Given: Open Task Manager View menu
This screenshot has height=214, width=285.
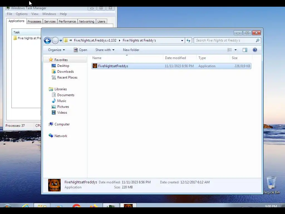Looking at the screenshot, I should click(x=35, y=14).
